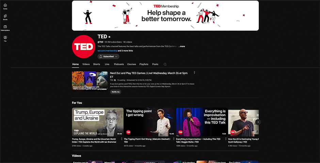Click the Notify me button
This screenshot has height=163, width=320.
coord(115,92)
